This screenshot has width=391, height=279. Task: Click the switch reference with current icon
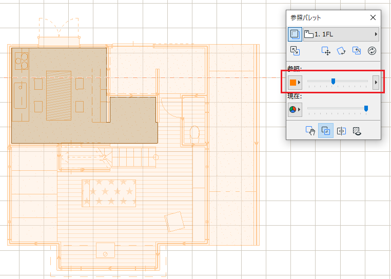click(x=295, y=51)
